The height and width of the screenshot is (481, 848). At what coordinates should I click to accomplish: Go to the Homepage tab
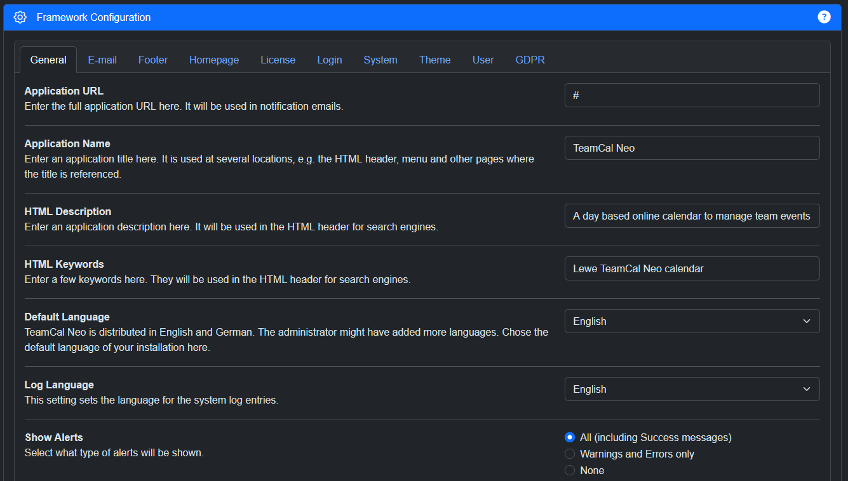213,60
